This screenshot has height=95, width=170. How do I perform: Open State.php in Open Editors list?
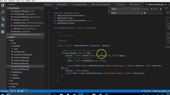(x=25, y=31)
